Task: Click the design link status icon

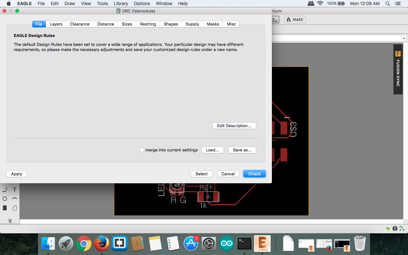Action: (x=402, y=229)
